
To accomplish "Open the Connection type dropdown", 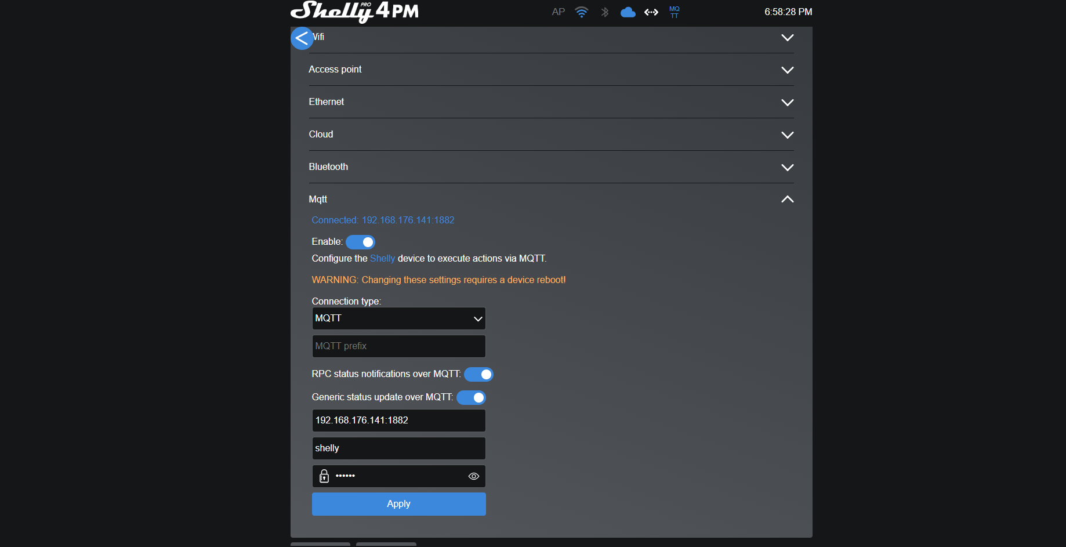I will point(398,318).
